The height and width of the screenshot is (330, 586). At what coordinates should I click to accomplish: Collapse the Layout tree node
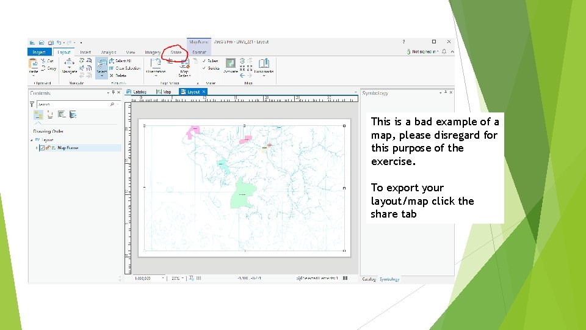coord(32,140)
